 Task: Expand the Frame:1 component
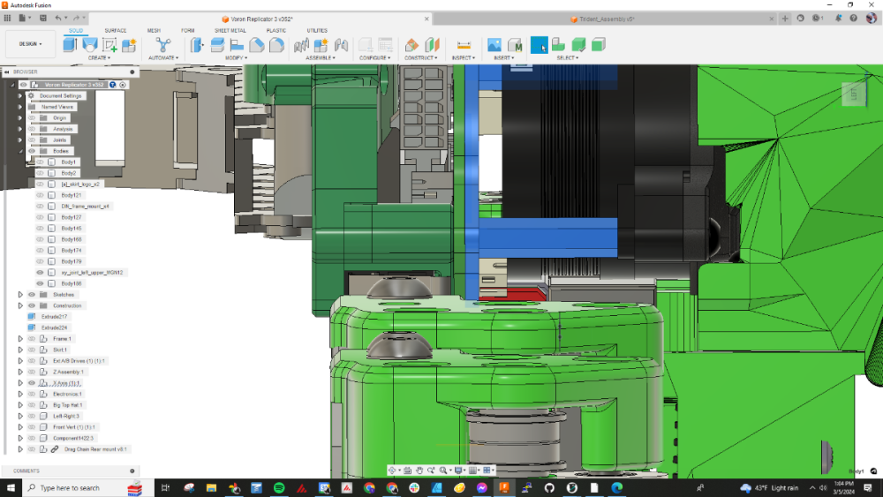click(20, 339)
